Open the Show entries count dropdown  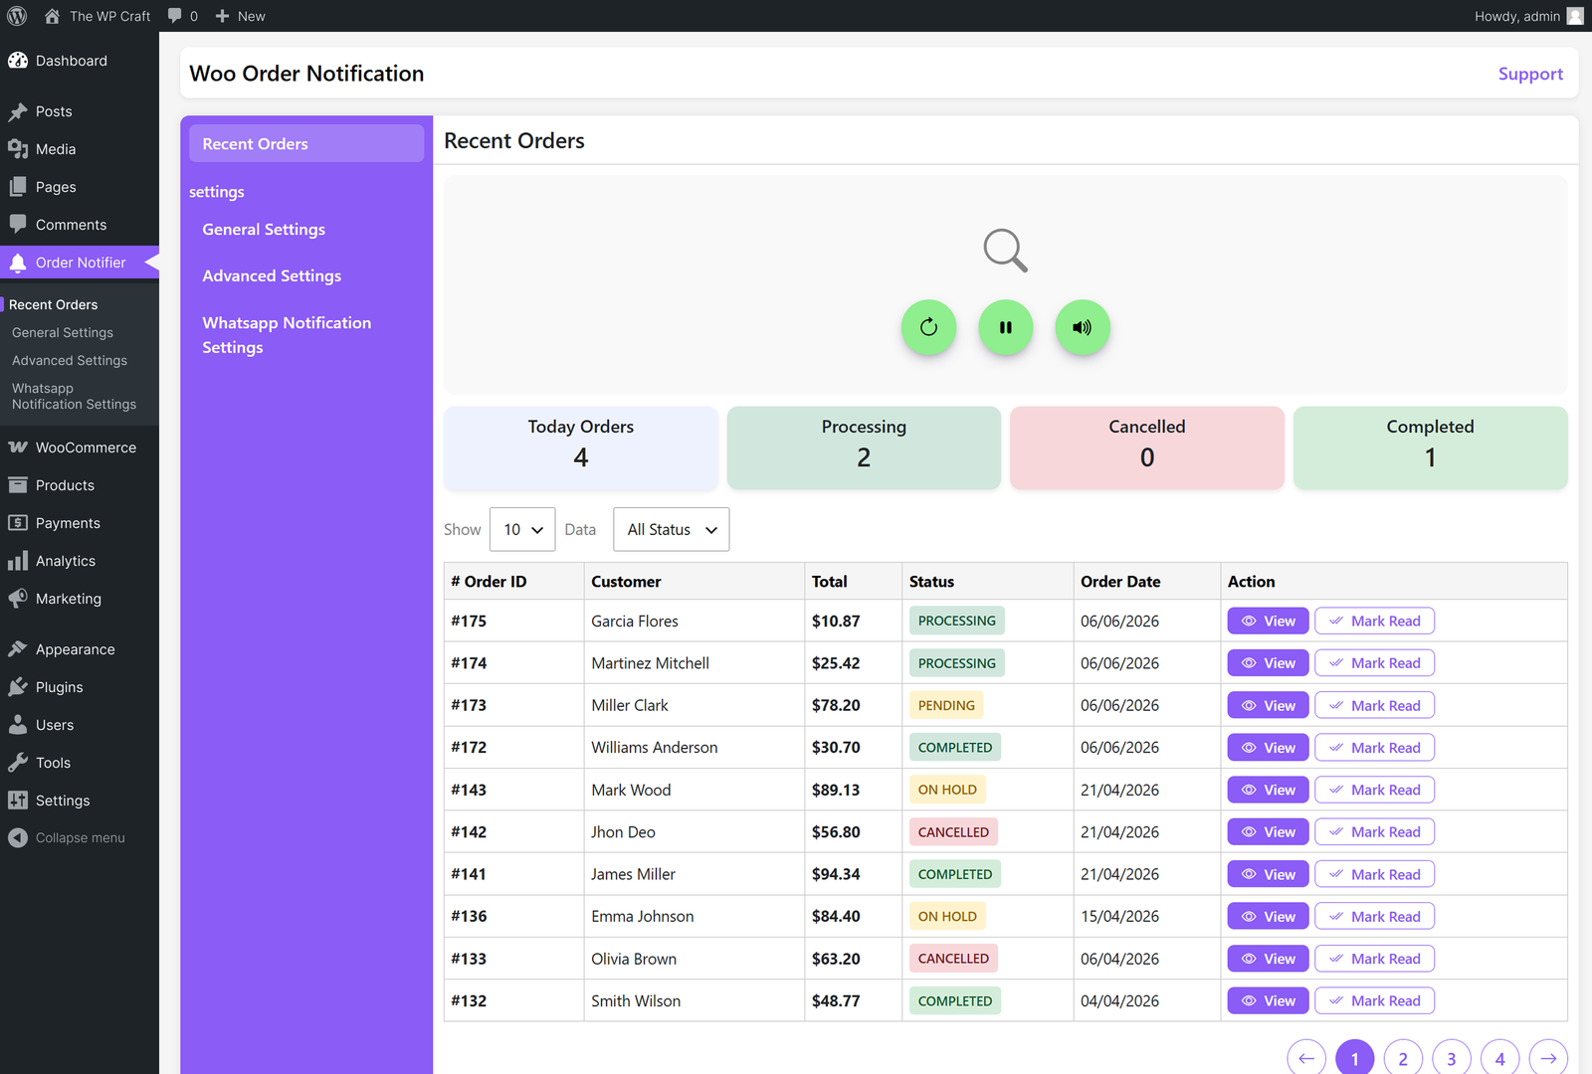(x=522, y=529)
